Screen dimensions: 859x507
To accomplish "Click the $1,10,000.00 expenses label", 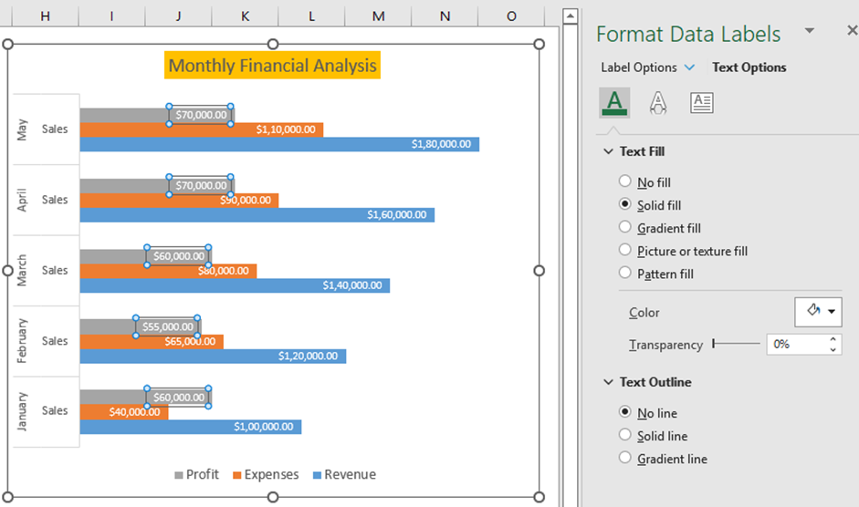I will [286, 129].
